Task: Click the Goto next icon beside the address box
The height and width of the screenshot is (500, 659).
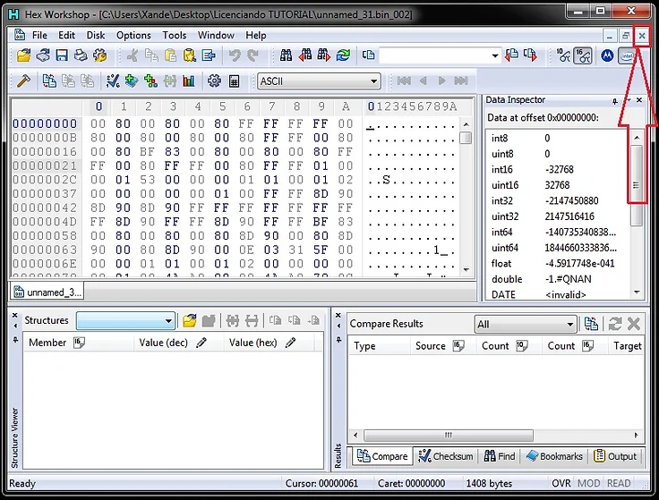Action: point(530,55)
